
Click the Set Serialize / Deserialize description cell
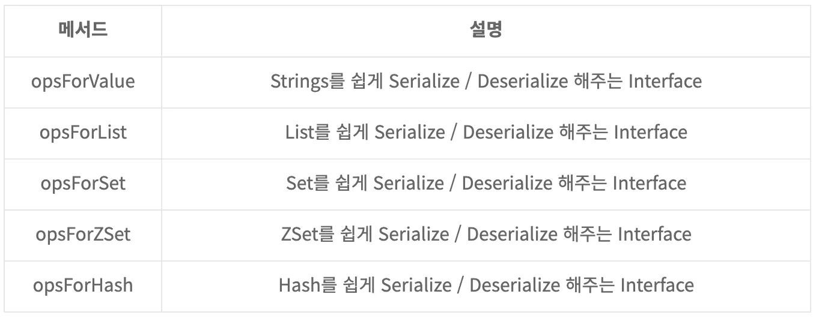(486, 183)
